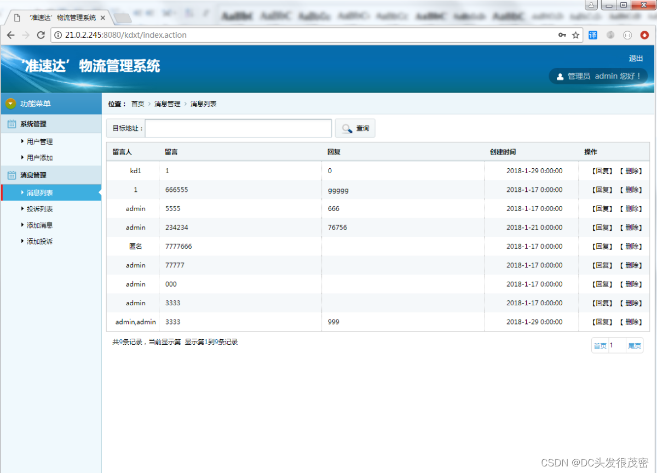Bookmark page with star icon

576,35
